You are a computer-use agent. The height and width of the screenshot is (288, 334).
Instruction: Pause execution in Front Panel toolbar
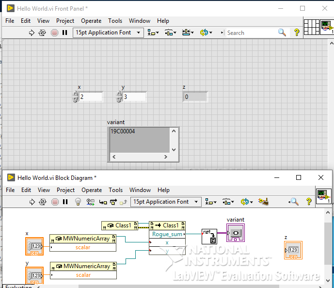[65, 32]
